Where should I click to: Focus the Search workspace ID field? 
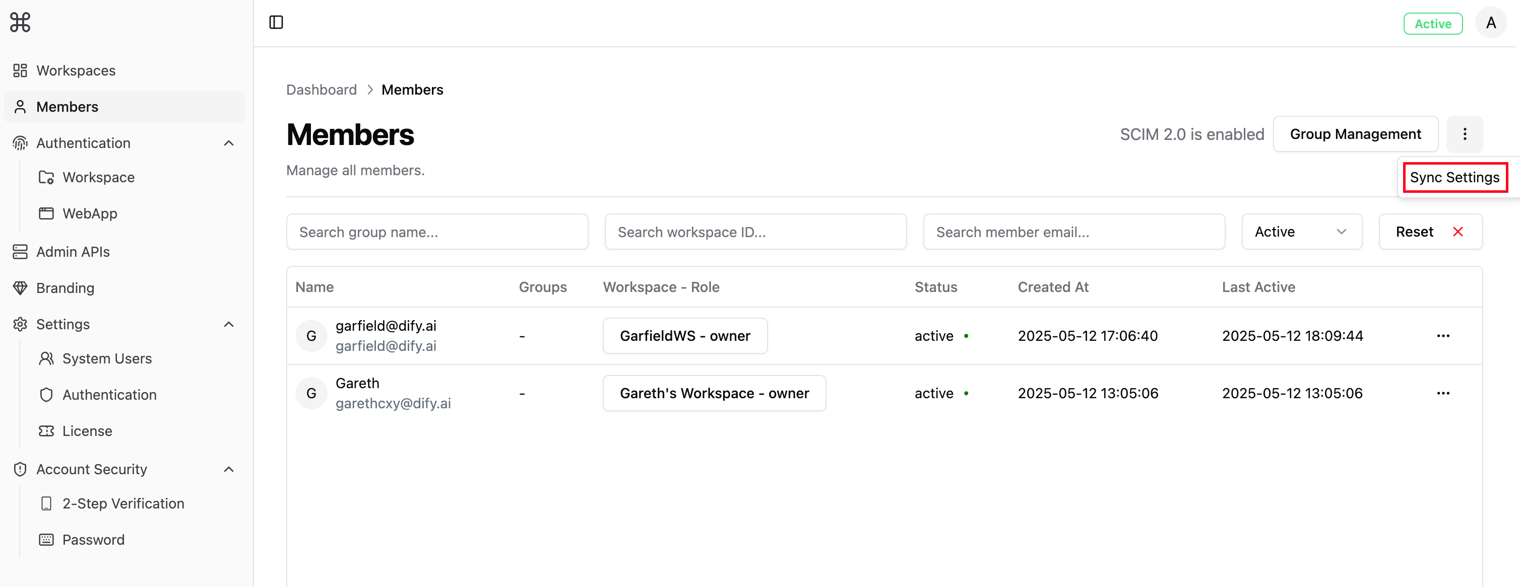coord(755,232)
